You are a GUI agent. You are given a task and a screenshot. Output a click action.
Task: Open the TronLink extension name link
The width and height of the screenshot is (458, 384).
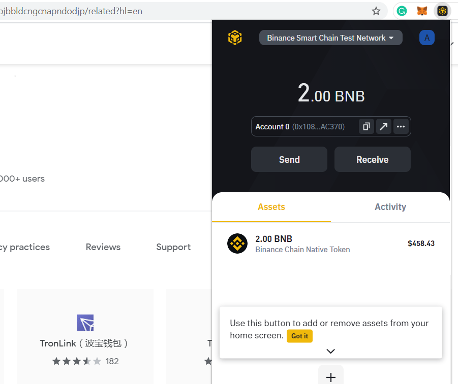coord(84,343)
